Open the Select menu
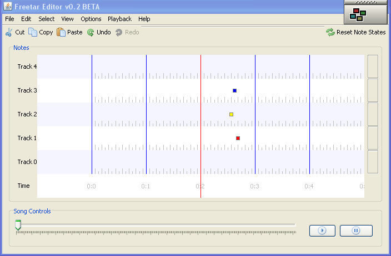This screenshot has height=256, width=391. tap(47, 19)
